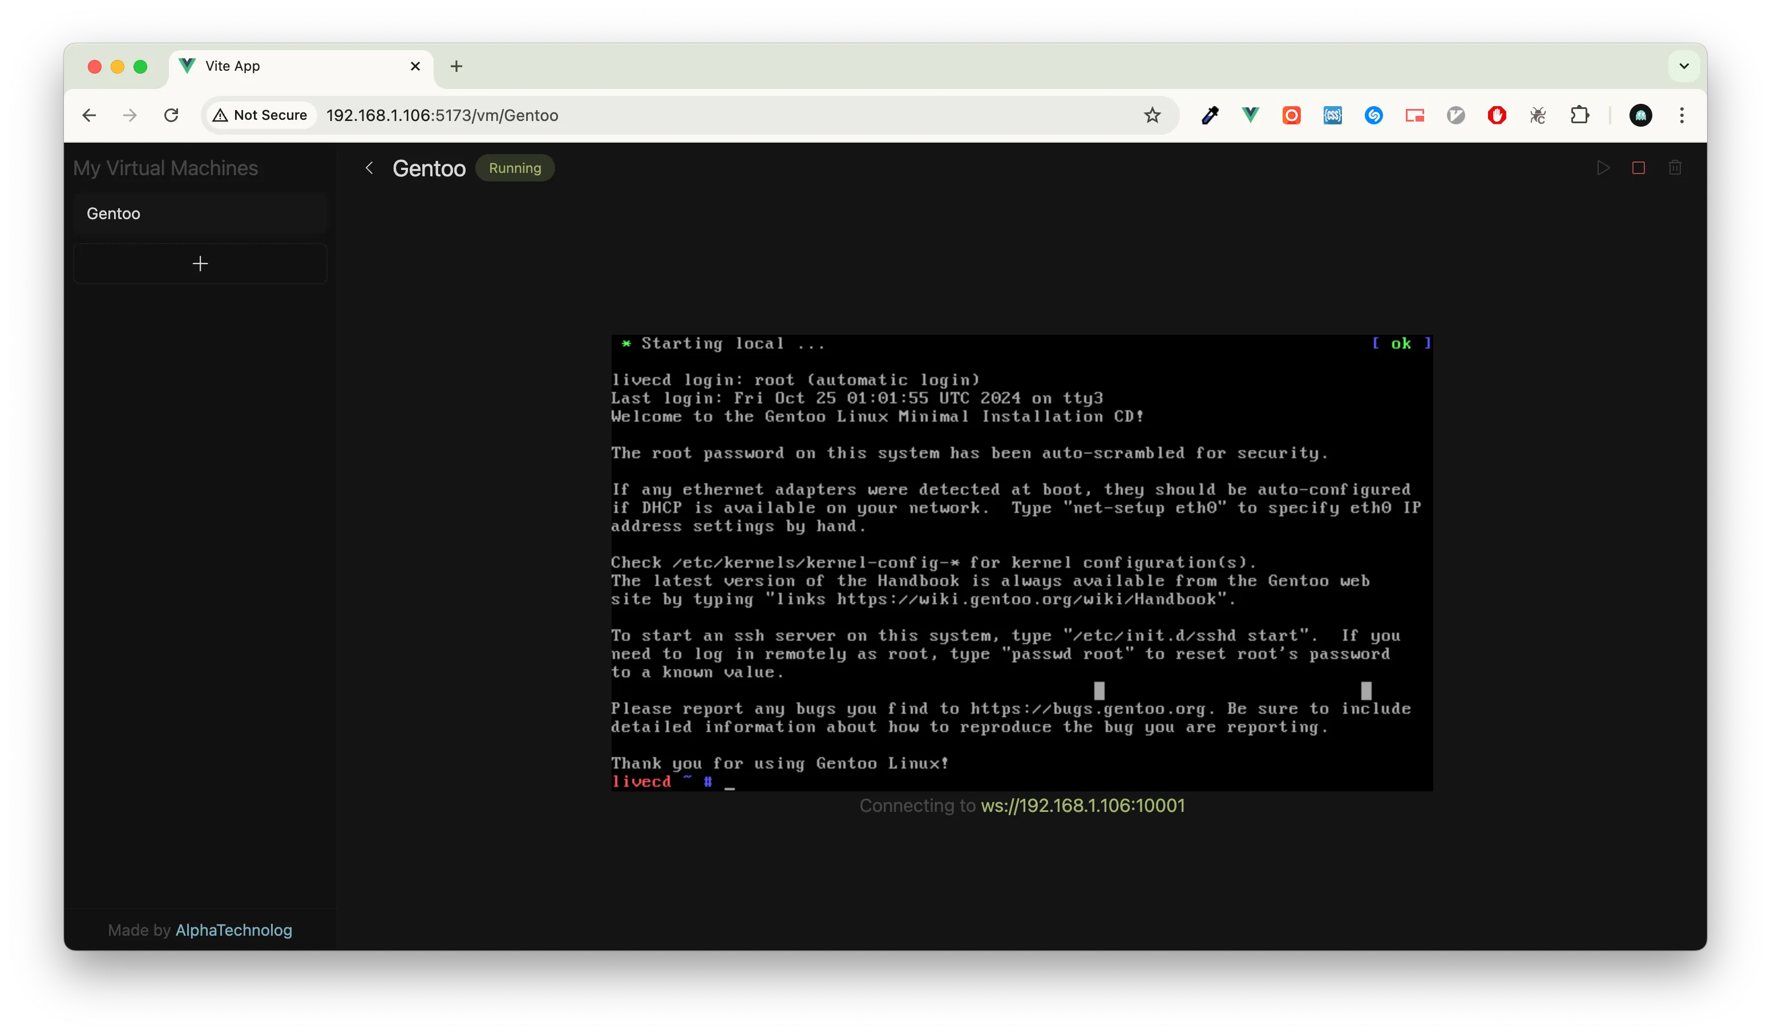Open the tab search dropdown
The image size is (1771, 1035).
1684,66
